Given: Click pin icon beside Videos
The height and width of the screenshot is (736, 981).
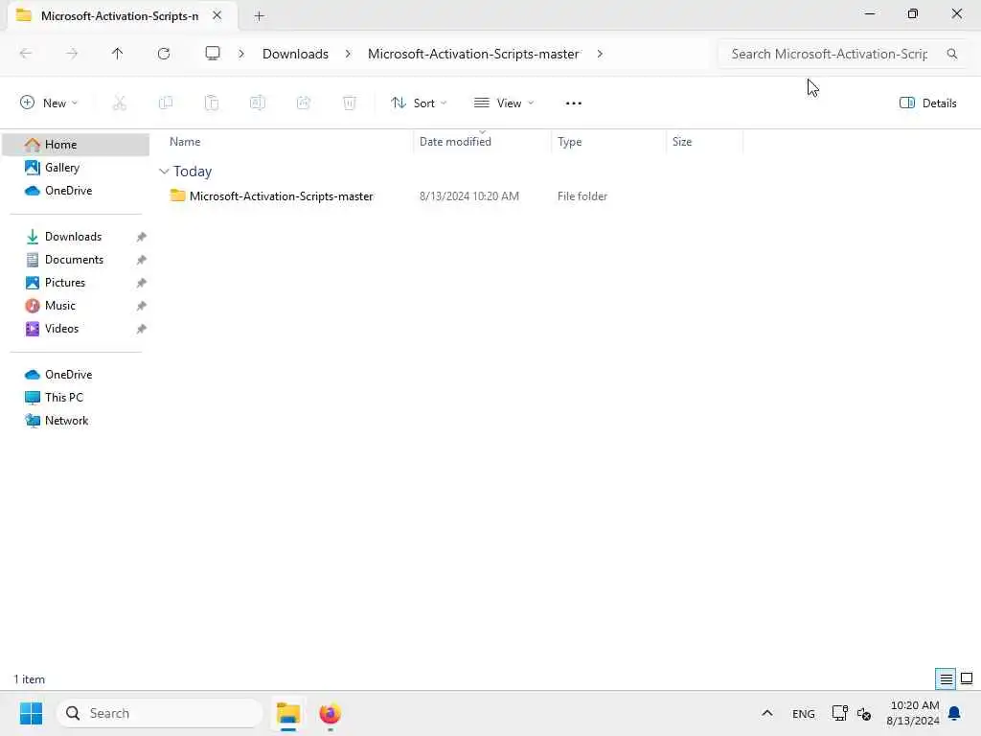Looking at the screenshot, I should click(x=142, y=329).
